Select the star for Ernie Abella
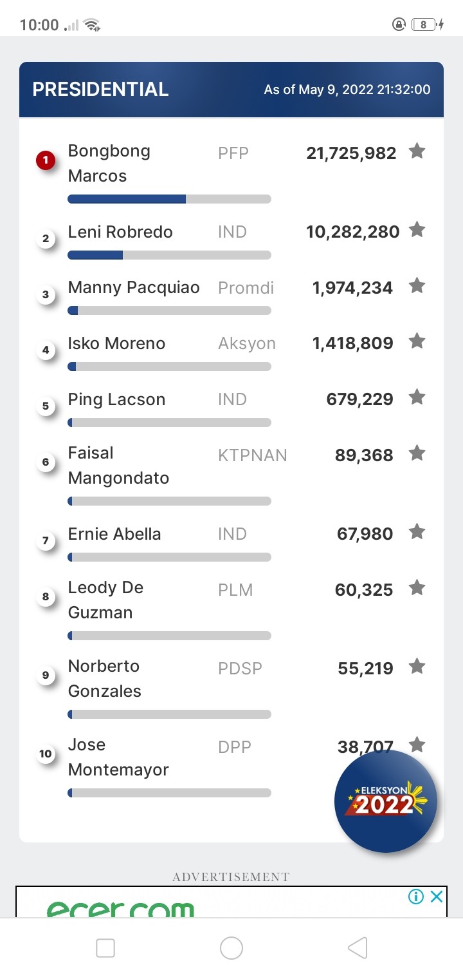This screenshot has height=979, width=463. (417, 532)
